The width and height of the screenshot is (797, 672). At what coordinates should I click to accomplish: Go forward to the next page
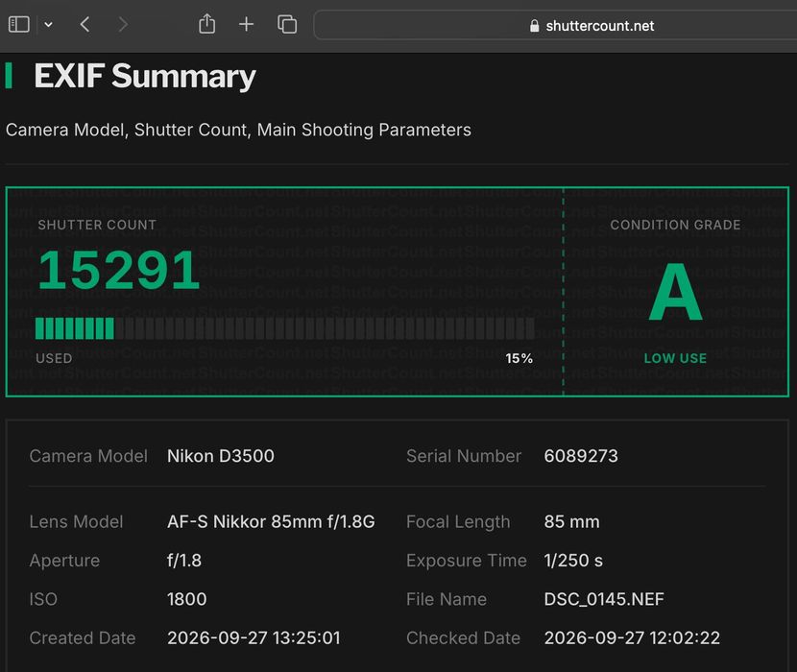(x=123, y=24)
